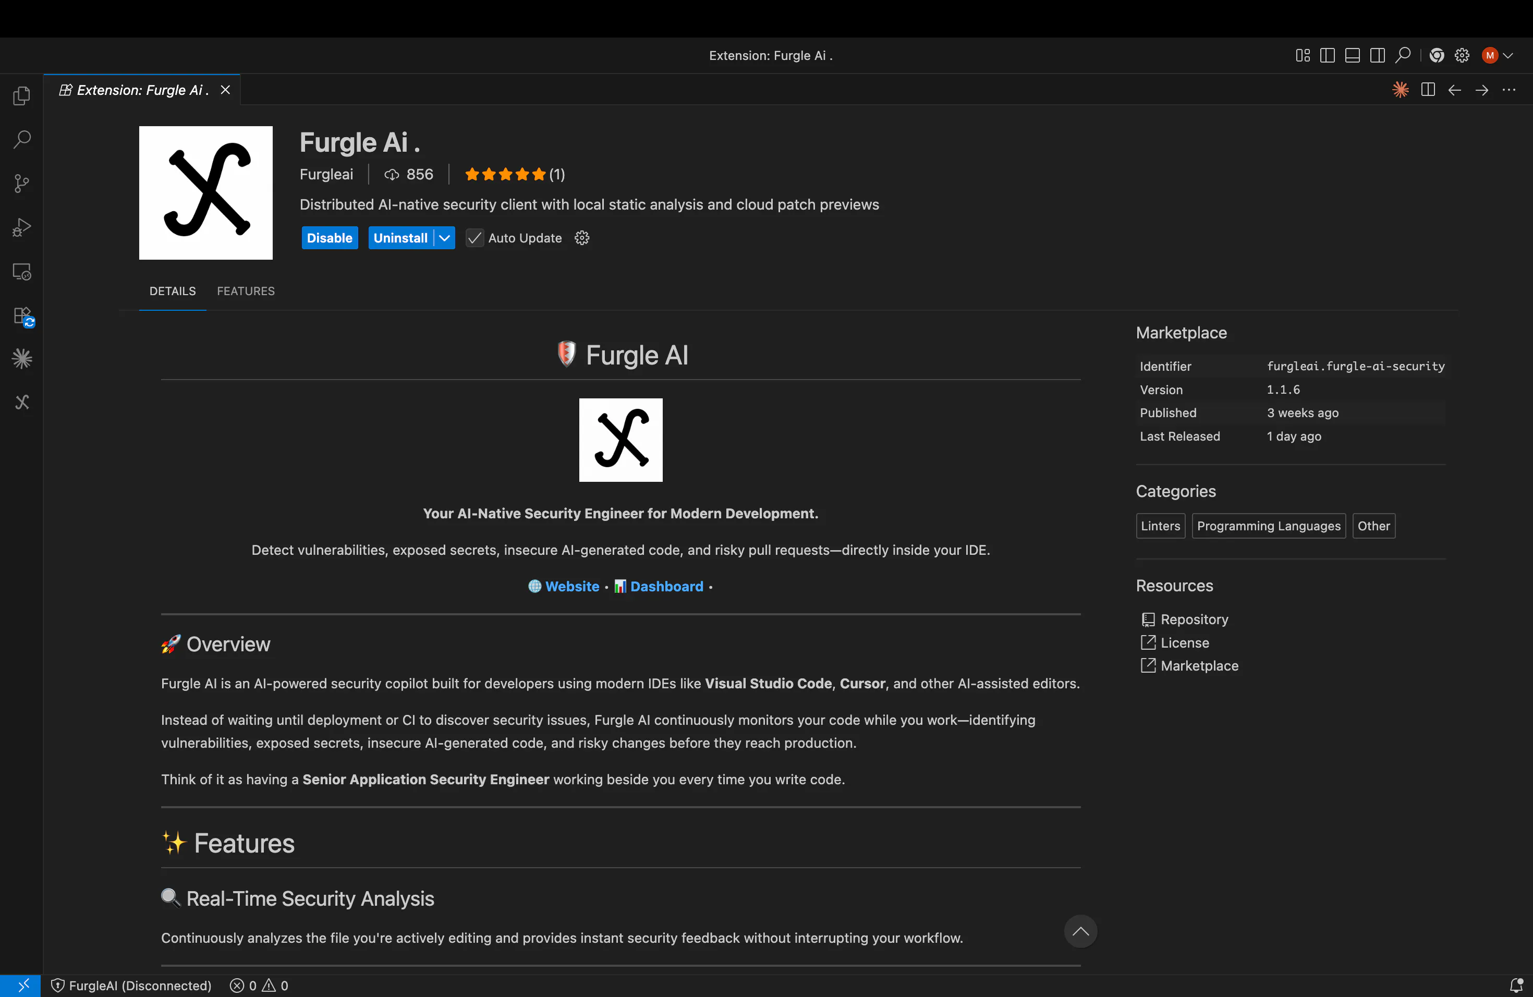Image resolution: width=1533 pixels, height=997 pixels.
Task: Select the Extension: Furgle Ai editor tab
Action: click(142, 90)
